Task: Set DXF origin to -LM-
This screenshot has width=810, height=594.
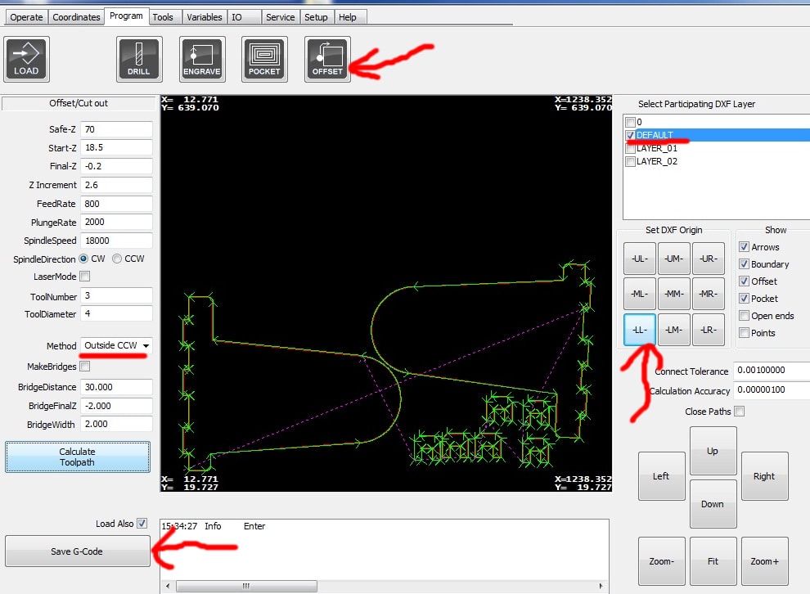Action: 673,330
